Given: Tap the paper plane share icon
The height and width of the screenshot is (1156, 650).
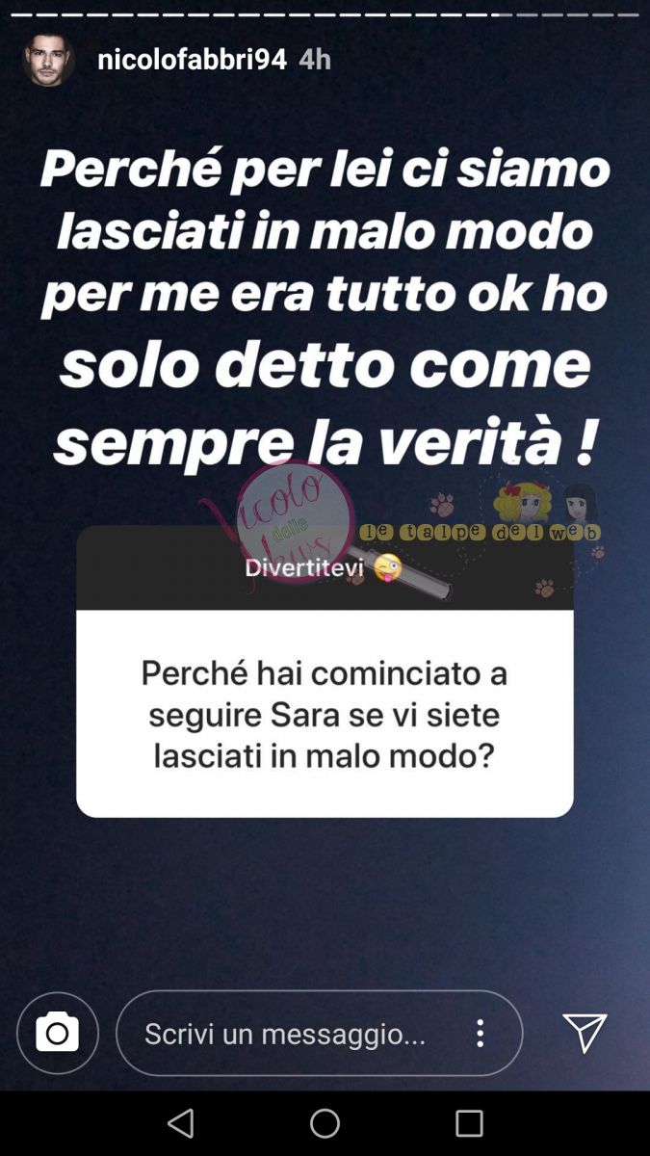Looking at the screenshot, I should (x=585, y=1034).
